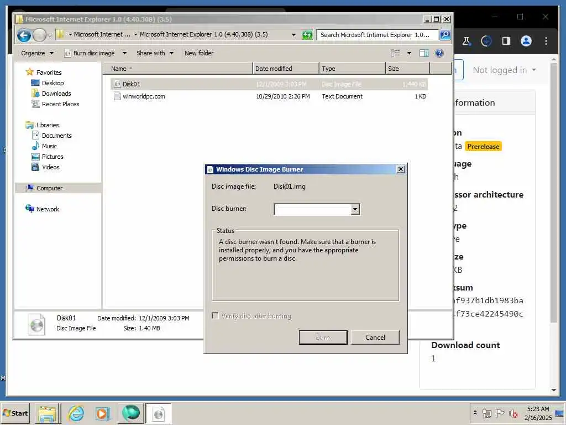
Task: Click the Action Center flag tray icon
Action: pos(500,413)
